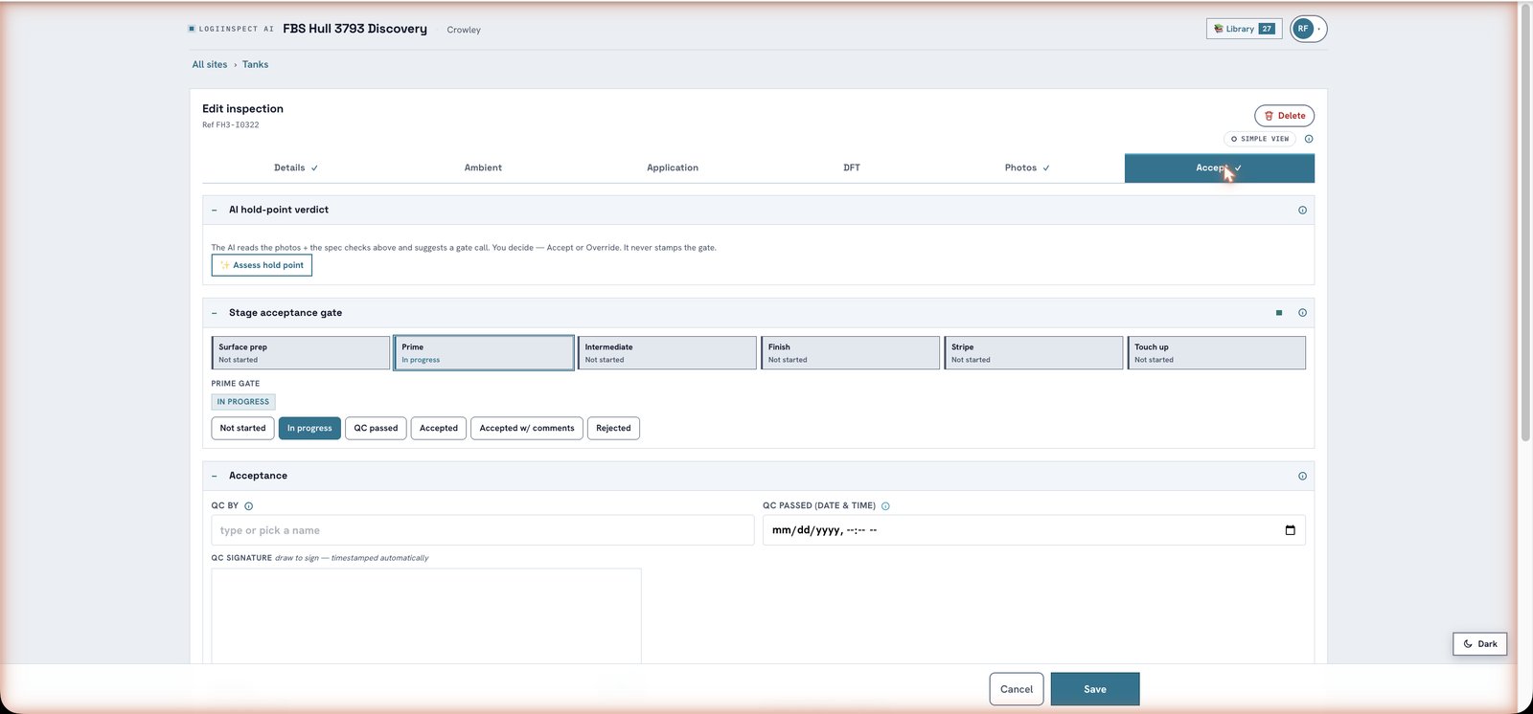The image size is (1533, 714).
Task: Click info icon for Stage acceptance gate
Action: pyautogui.click(x=1302, y=313)
